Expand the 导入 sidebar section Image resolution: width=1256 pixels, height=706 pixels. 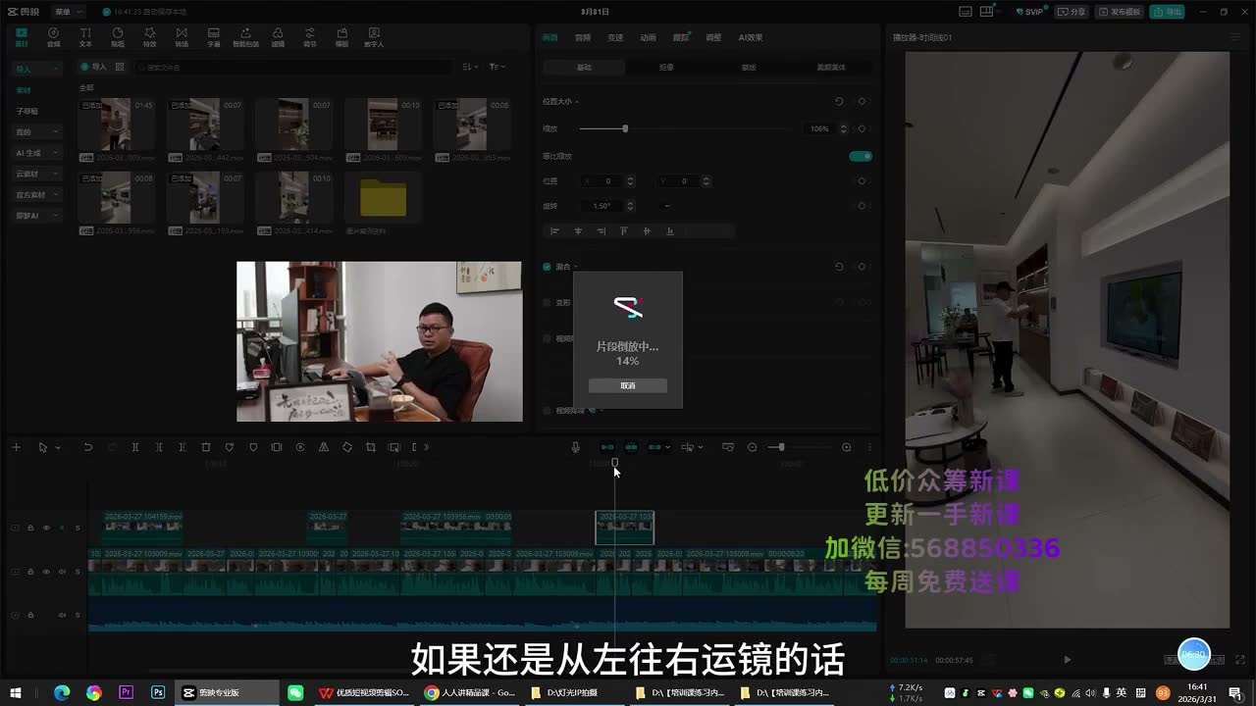(x=37, y=69)
